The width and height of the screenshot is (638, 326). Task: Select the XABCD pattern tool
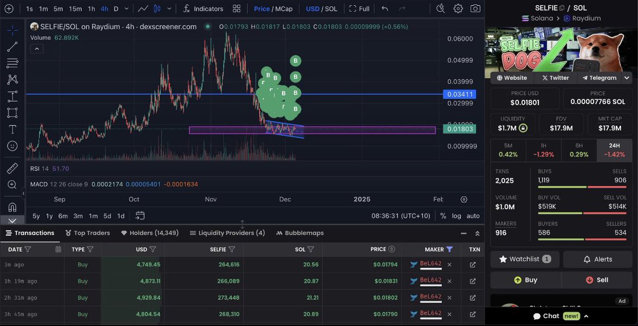(x=12, y=80)
